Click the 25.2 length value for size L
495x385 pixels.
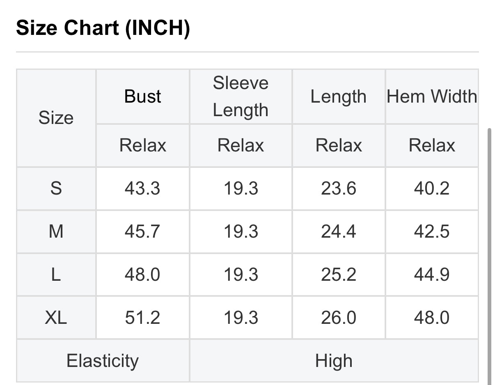click(x=338, y=275)
